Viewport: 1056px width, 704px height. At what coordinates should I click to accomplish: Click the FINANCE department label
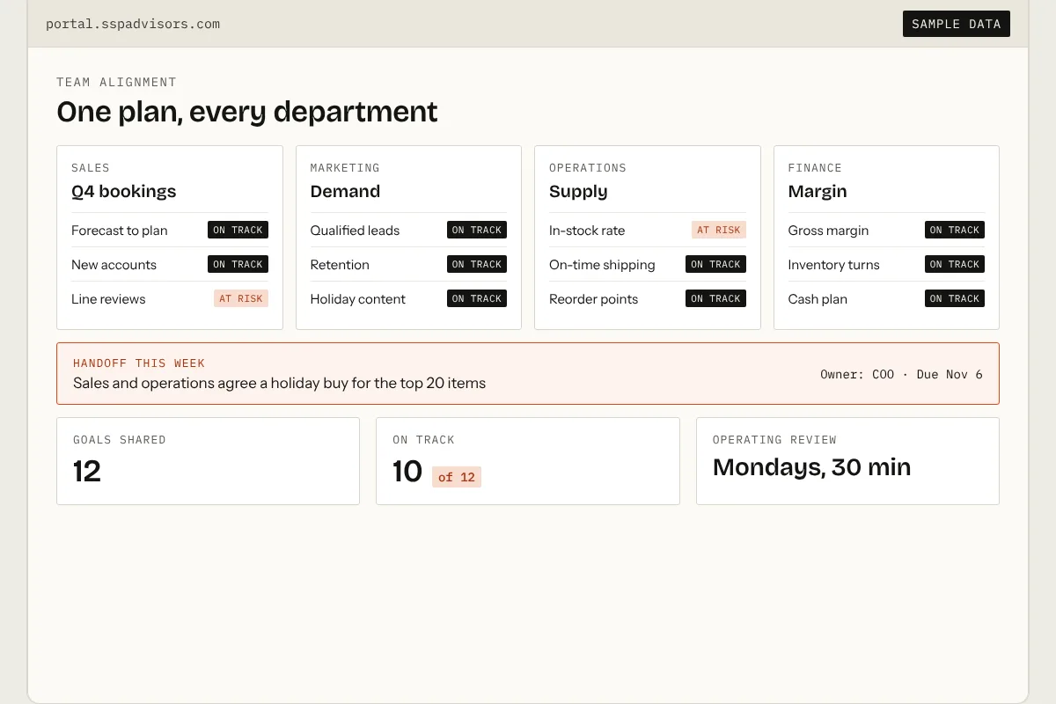(815, 167)
